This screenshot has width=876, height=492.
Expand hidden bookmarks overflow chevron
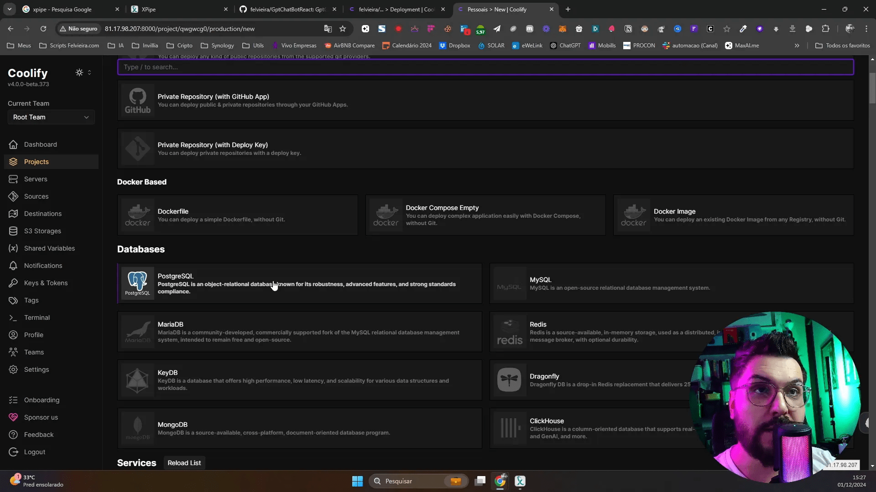pyautogui.click(x=797, y=46)
